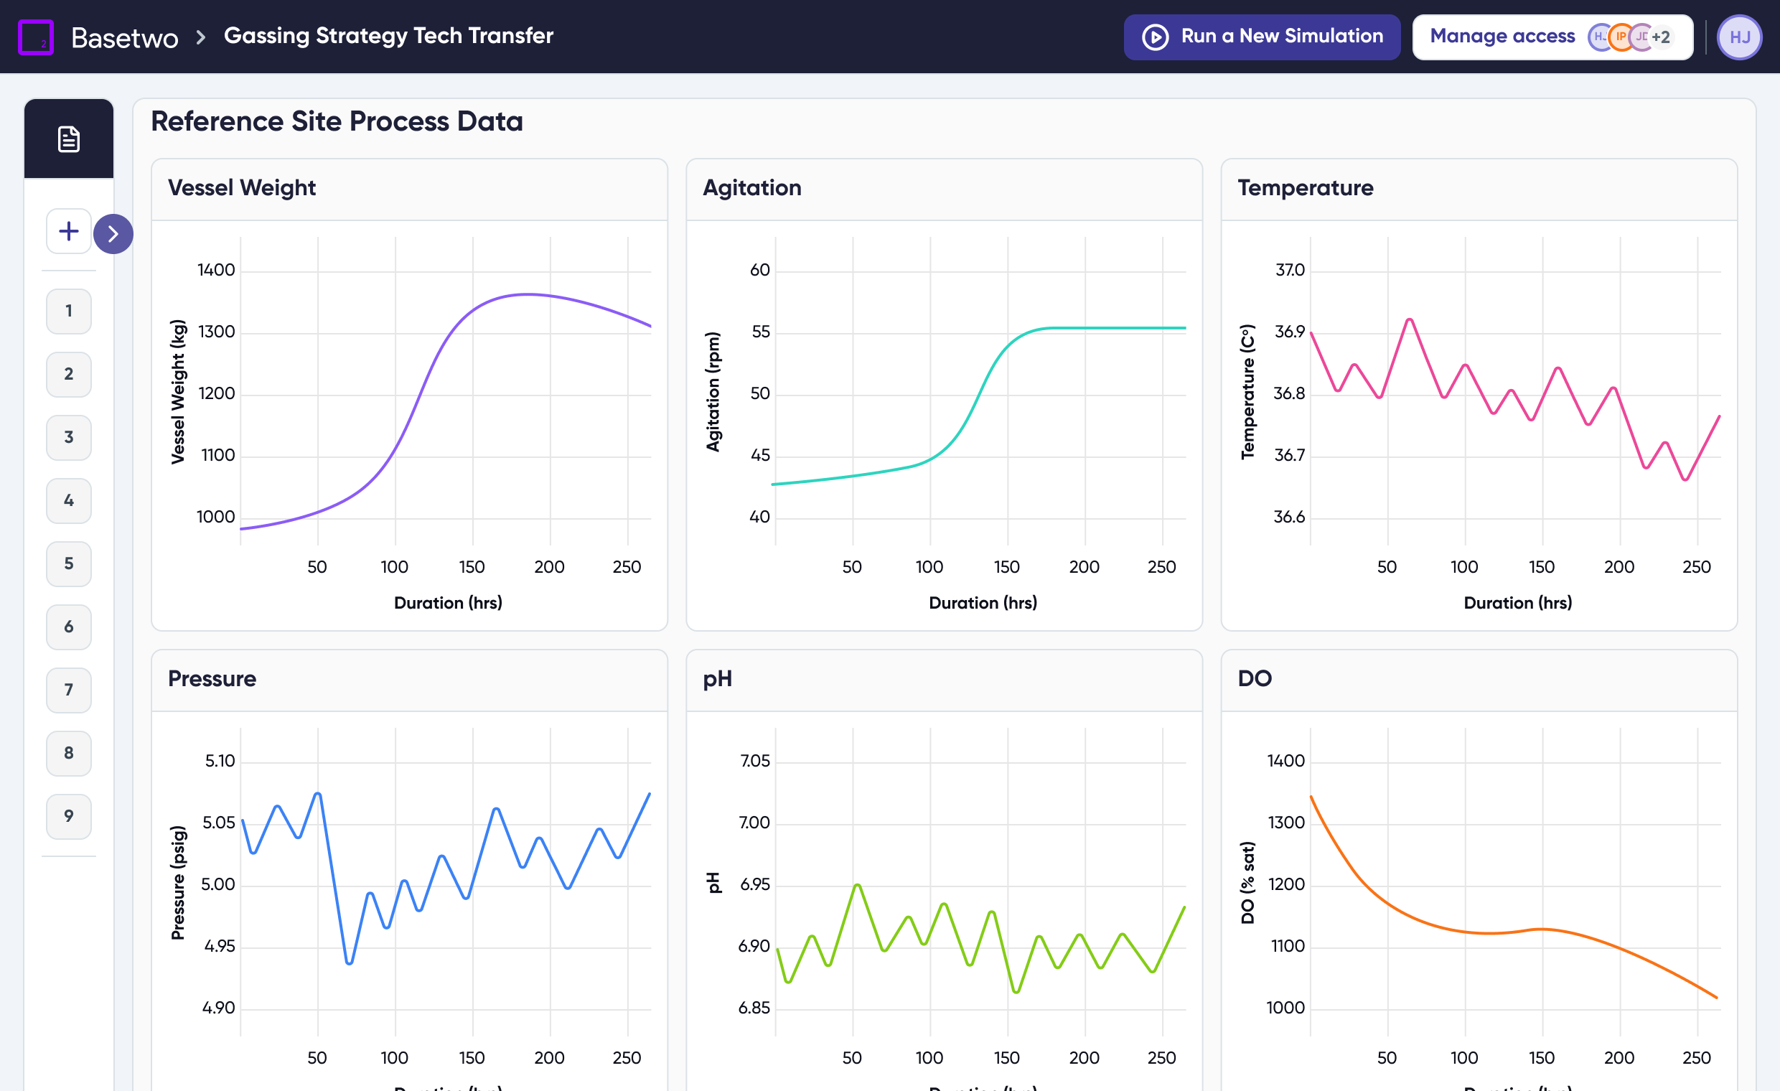The height and width of the screenshot is (1091, 1780).
Task: Click the 7.05 tick on pH chart
Action: 755,761
